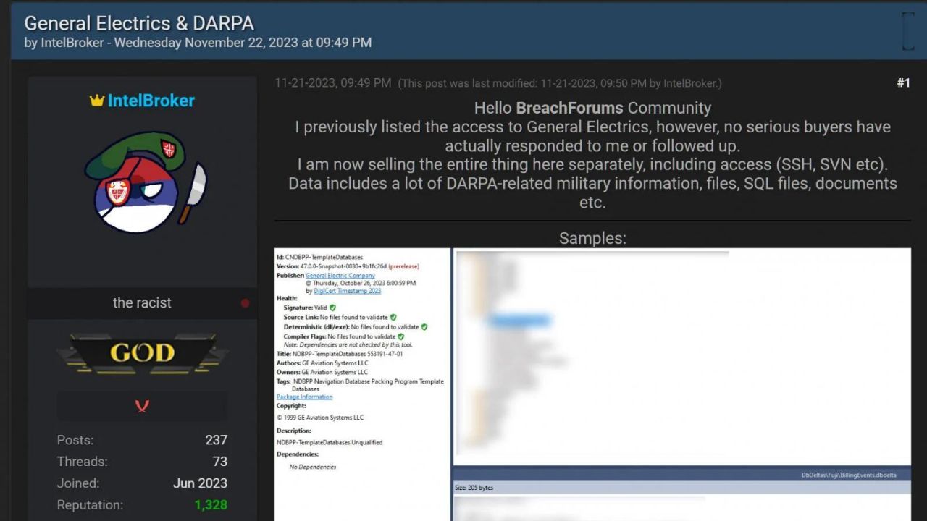Click the Owners: GE Aviation Systems LLC line
Viewport: 927px width, 521px height.
pyautogui.click(x=322, y=372)
